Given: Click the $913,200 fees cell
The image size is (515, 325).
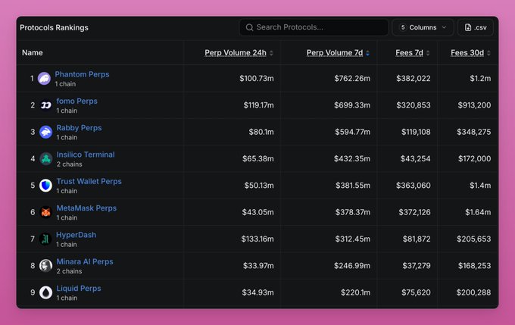Looking at the screenshot, I should point(474,105).
